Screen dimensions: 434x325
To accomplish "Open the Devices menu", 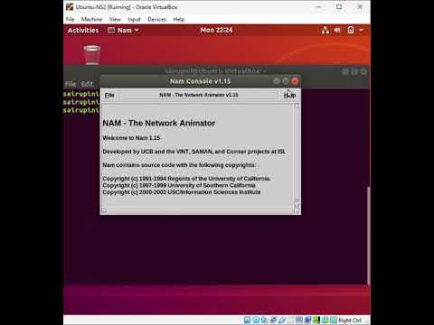I will pos(156,19).
